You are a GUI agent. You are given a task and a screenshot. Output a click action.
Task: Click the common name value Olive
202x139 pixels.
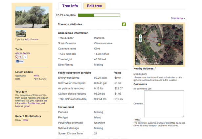pyautogui.click(x=97, y=49)
